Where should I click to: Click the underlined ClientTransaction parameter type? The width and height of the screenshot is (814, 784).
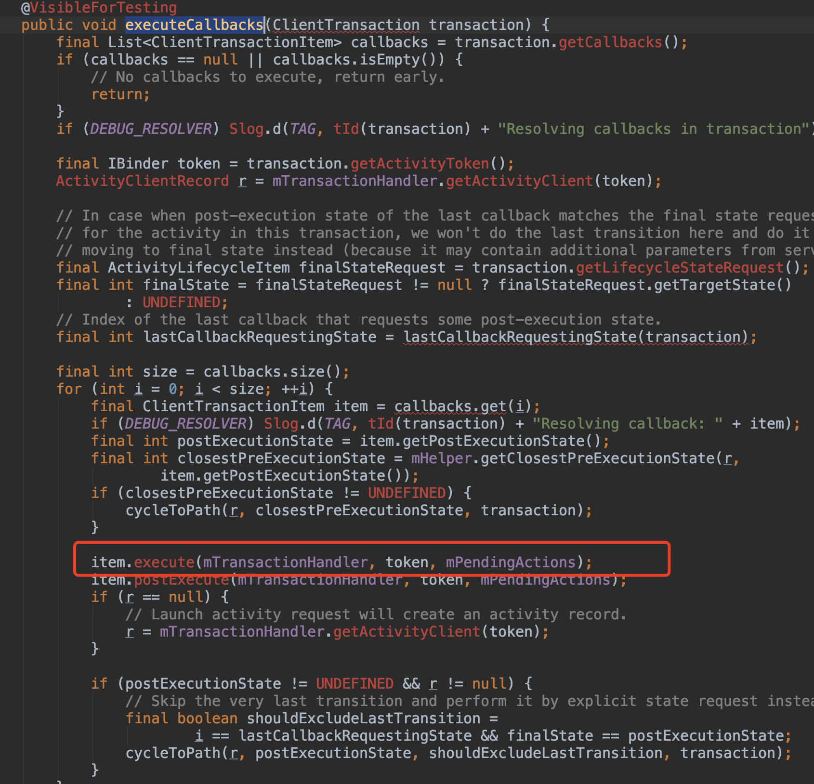[346, 25]
